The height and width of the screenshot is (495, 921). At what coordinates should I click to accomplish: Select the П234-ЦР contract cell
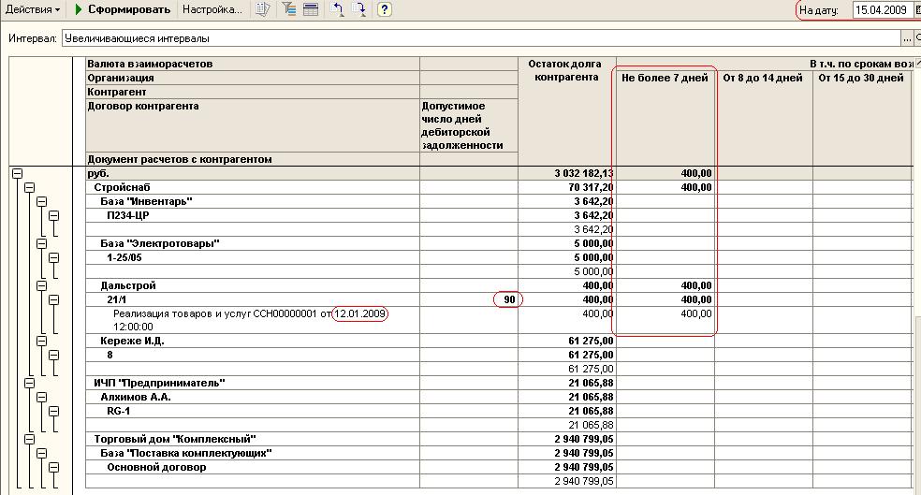coord(253,215)
